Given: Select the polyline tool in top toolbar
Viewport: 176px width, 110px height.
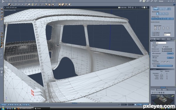Looking at the screenshot, I should tap(13, 4).
